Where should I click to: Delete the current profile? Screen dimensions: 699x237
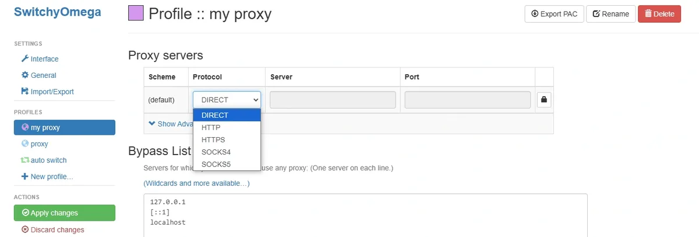659,14
